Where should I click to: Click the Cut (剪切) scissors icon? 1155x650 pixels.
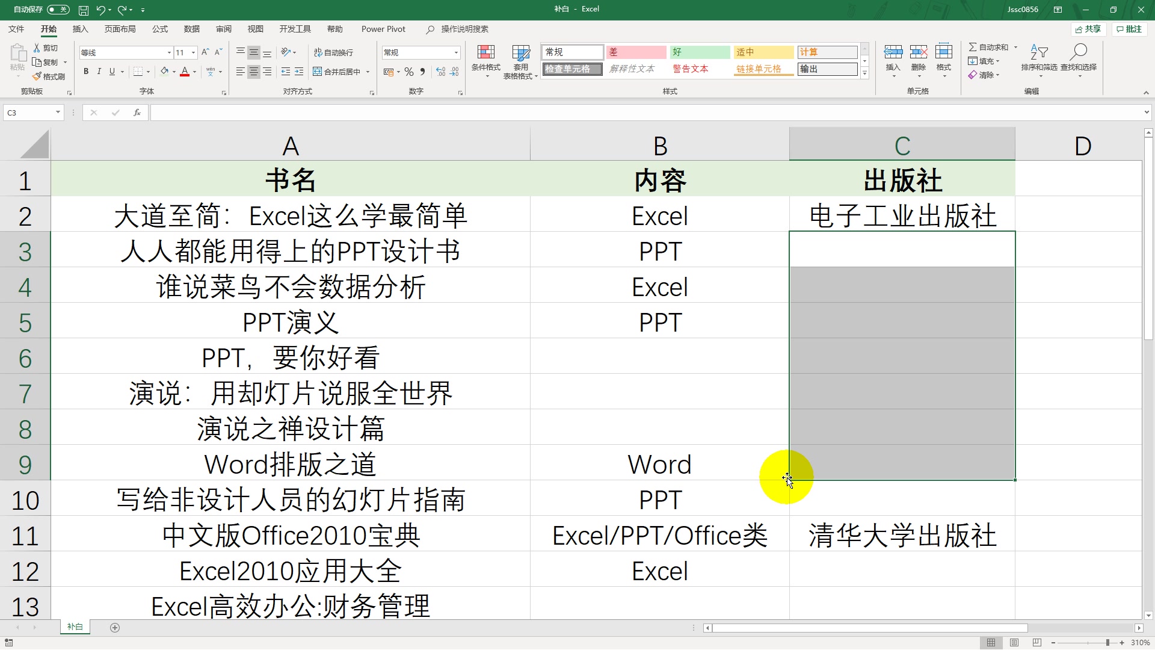pos(37,48)
